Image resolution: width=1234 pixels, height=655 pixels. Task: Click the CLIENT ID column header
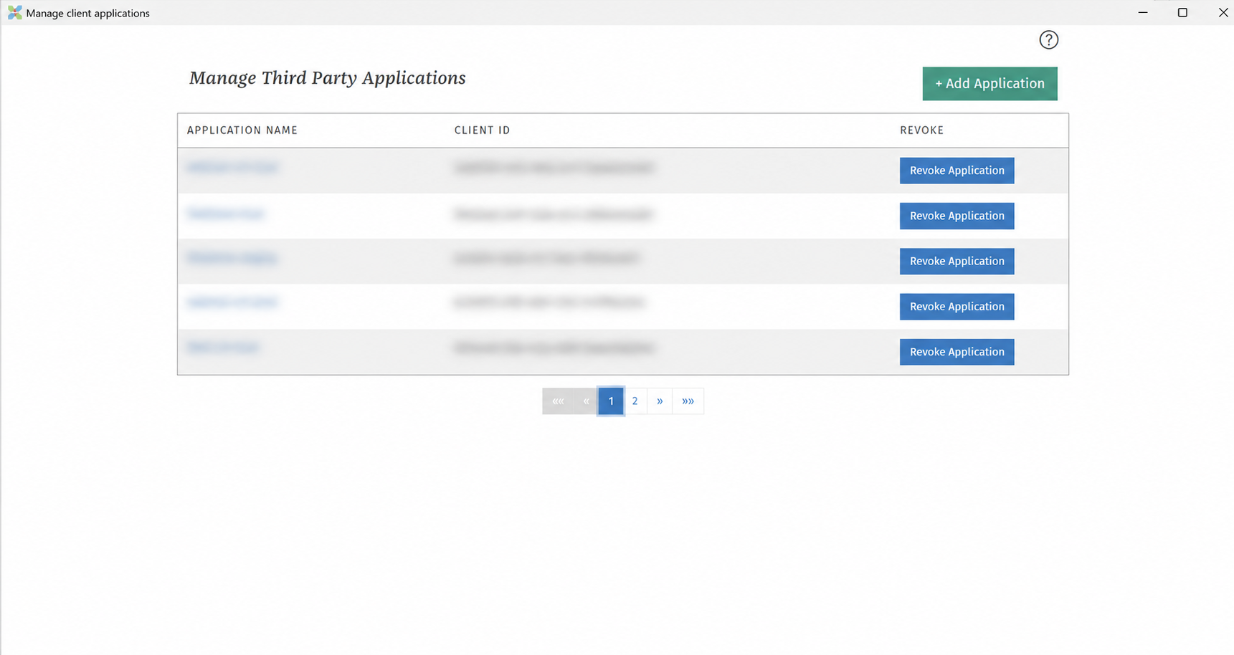[x=482, y=130]
